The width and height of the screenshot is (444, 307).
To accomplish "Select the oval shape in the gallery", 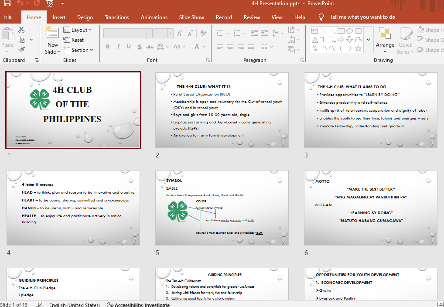I will pyautogui.click(x=350, y=31).
